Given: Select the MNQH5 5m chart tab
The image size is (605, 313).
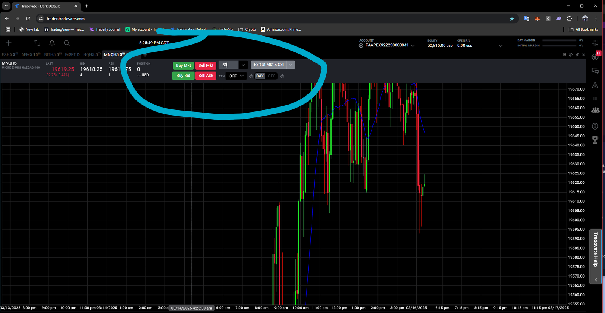Looking at the screenshot, I should [x=115, y=55].
